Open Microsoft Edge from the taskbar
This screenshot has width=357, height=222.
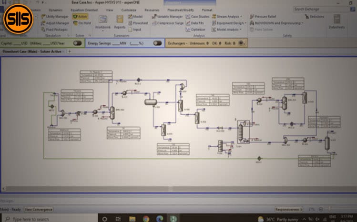tap(160, 219)
